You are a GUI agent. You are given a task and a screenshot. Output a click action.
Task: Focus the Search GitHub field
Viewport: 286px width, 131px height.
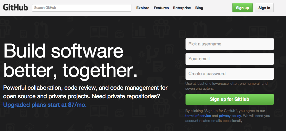coord(82,8)
